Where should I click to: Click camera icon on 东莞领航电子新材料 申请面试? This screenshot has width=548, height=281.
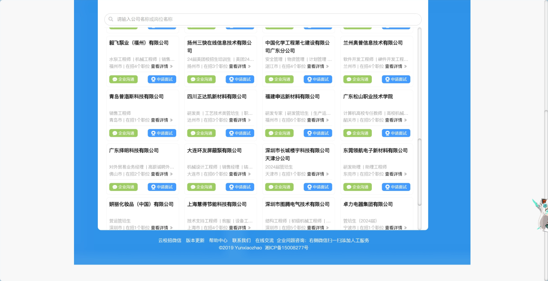click(387, 187)
